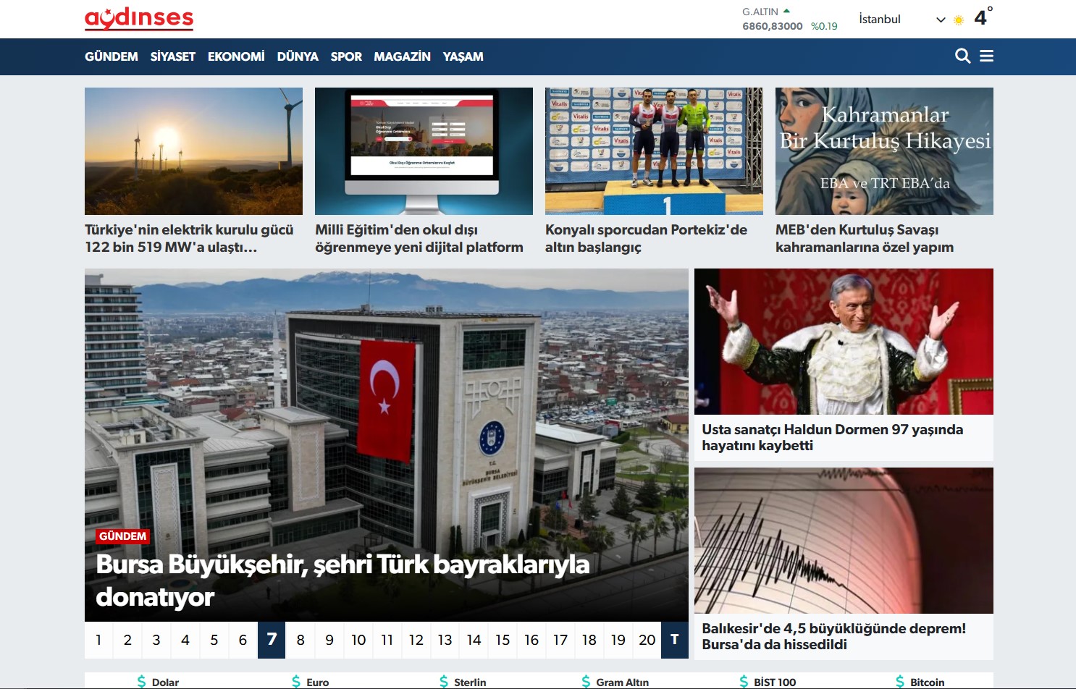Image resolution: width=1076 pixels, height=689 pixels.
Task: Click the Dolar currency icon
Action: point(141,682)
